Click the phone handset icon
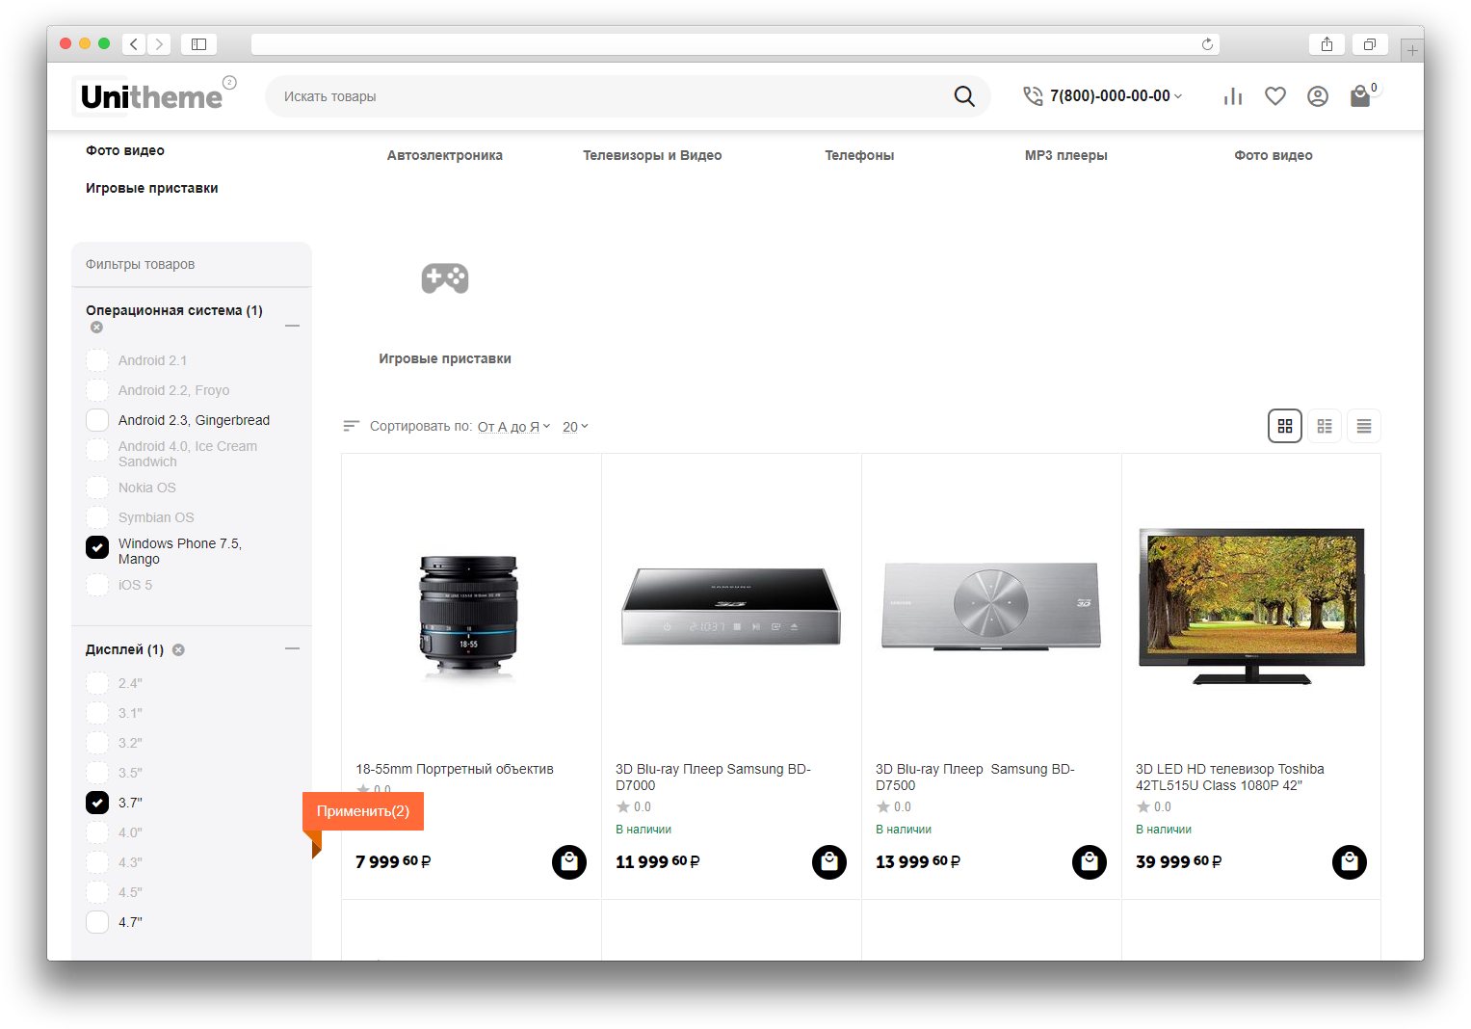Screen dimensions: 1471x1029 (1033, 96)
